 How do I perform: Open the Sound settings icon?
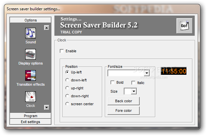[31, 33]
